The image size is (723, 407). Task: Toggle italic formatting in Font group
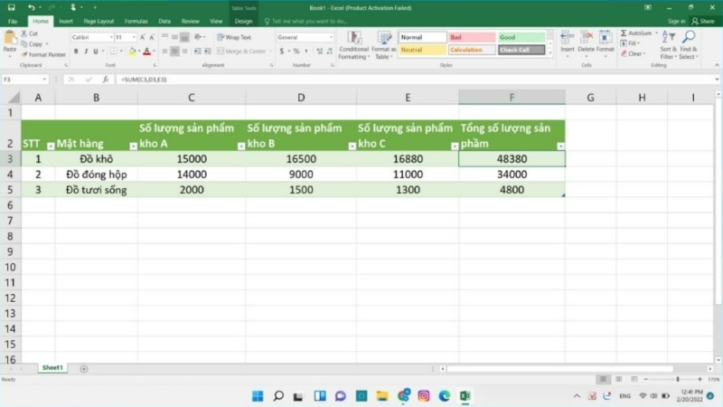click(87, 52)
